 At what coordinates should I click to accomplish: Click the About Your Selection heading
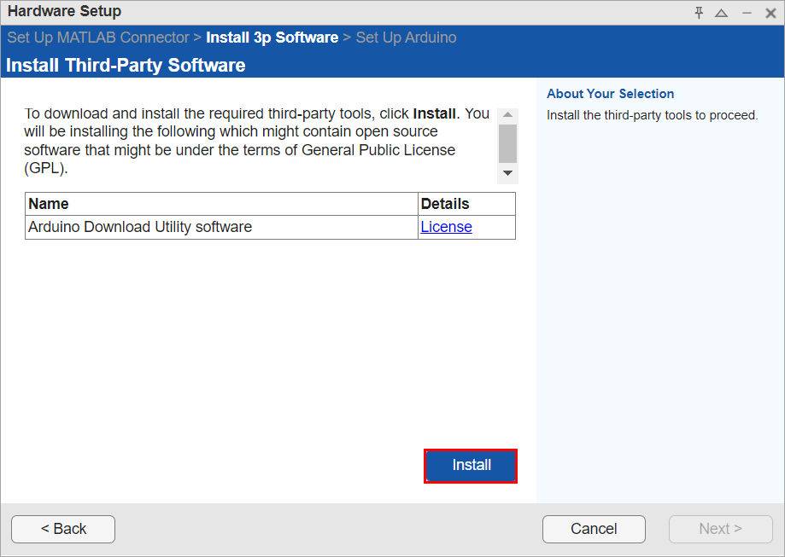pyautogui.click(x=610, y=94)
